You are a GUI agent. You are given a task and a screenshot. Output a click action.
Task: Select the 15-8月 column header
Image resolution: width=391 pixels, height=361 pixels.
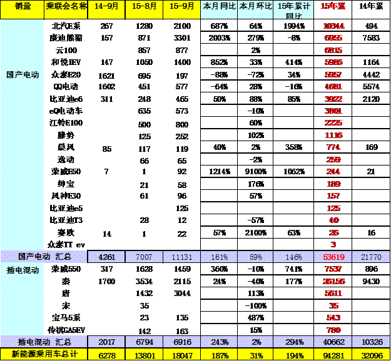(x=144, y=9)
